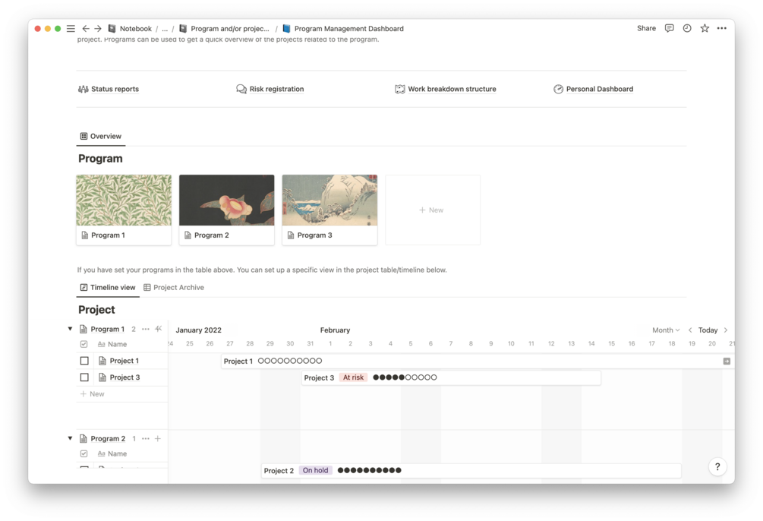Open the Personal Dashboard page
This screenshot has width=763, height=521.
pos(599,89)
